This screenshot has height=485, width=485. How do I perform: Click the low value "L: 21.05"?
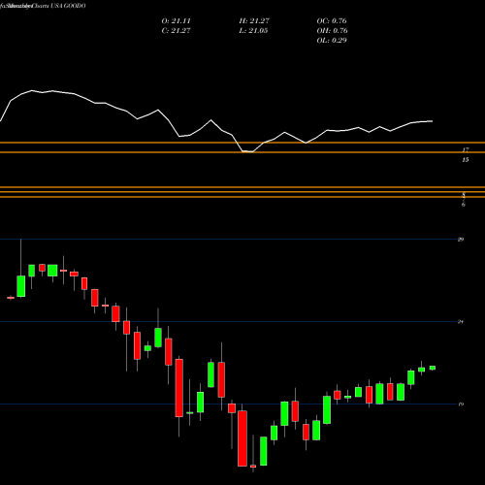(x=253, y=31)
